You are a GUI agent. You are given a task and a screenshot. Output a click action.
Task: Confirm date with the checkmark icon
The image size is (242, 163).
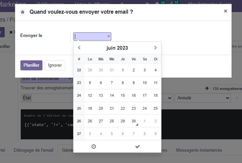coord(137,147)
